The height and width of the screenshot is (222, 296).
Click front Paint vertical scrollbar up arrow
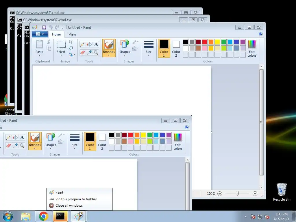187,160
